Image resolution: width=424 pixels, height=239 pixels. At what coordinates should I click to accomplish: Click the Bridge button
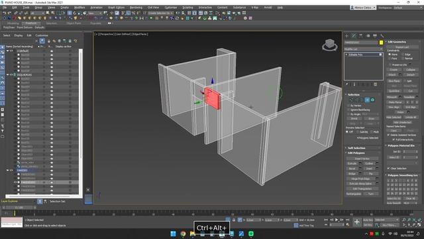352,174
